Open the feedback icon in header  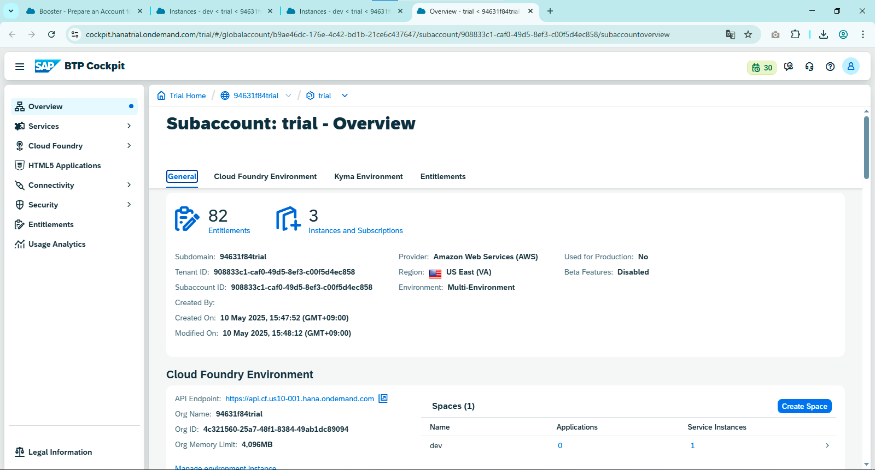pyautogui.click(x=789, y=67)
